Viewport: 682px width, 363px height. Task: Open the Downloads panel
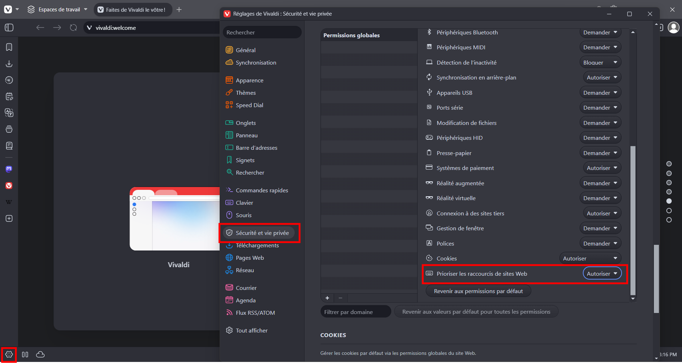pyautogui.click(x=9, y=64)
